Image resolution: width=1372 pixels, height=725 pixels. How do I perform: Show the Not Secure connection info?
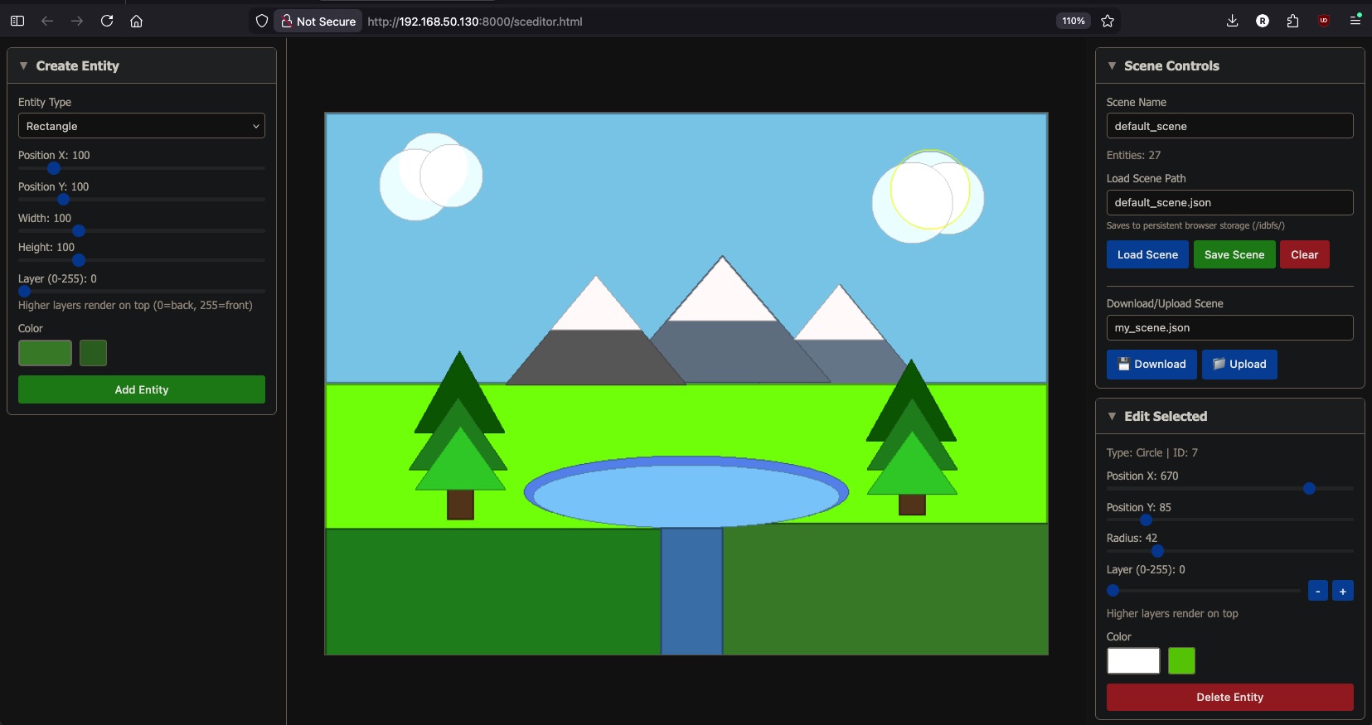(318, 22)
